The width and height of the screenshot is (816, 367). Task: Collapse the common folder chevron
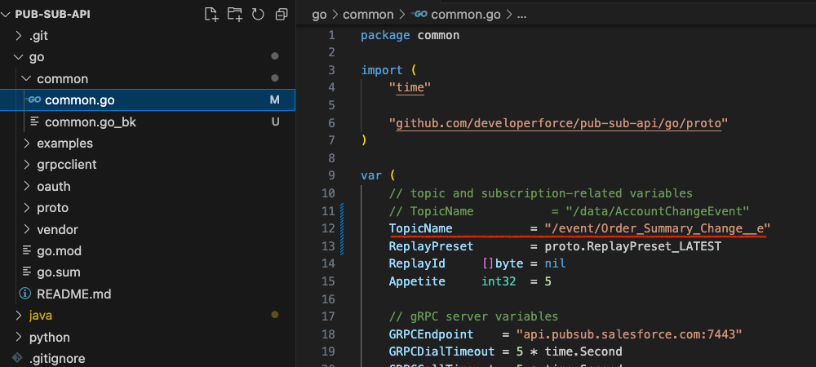pyautogui.click(x=26, y=79)
